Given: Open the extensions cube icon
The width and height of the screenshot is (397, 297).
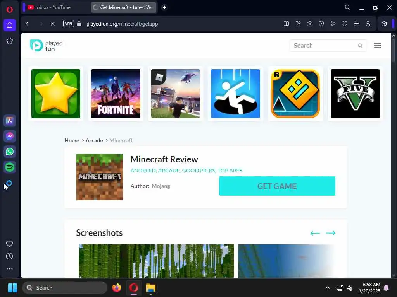Looking at the screenshot, I should [x=384, y=24].
